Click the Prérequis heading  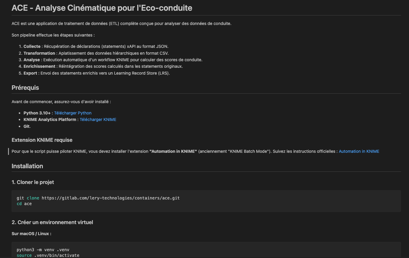(x=25, y=88)
